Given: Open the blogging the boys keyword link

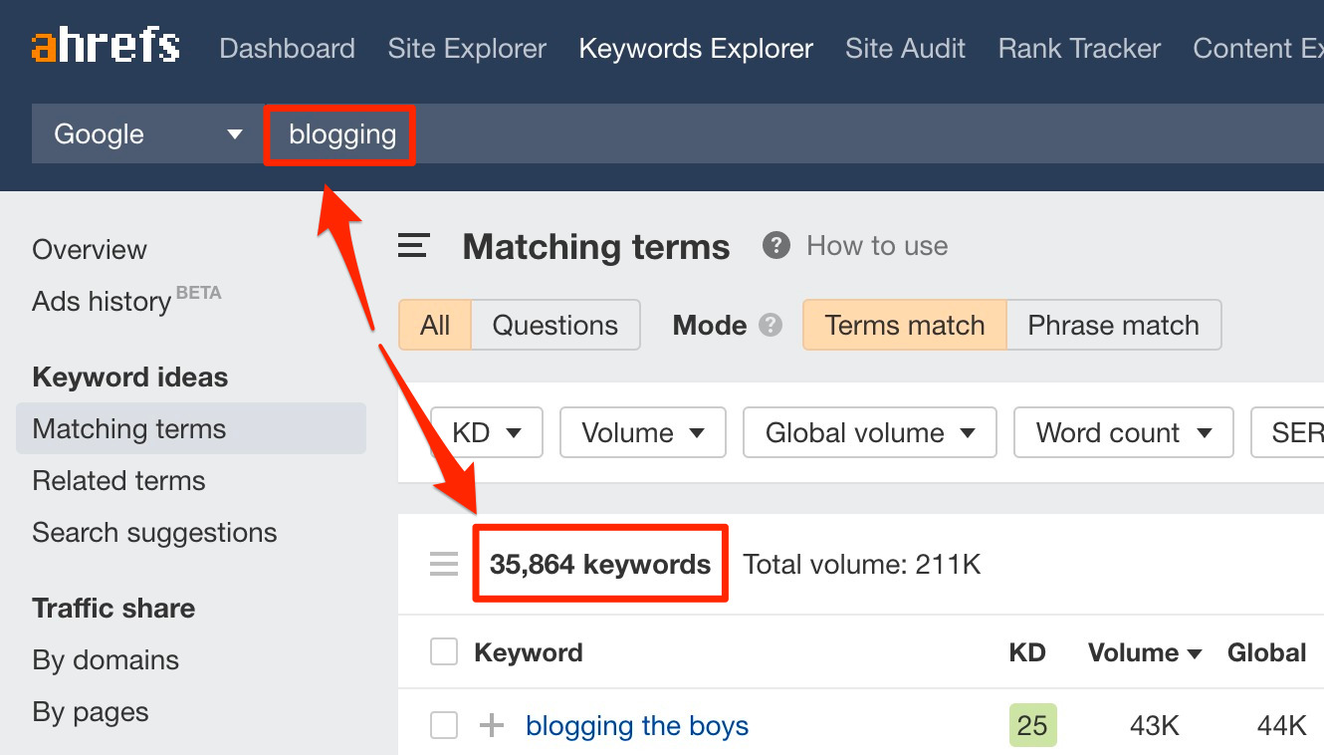Looking at the screenshot, I should point(637,726).
